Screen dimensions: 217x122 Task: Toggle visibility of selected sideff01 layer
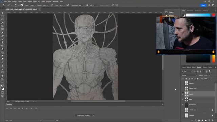pyautogui.click(x=183, y=94)
